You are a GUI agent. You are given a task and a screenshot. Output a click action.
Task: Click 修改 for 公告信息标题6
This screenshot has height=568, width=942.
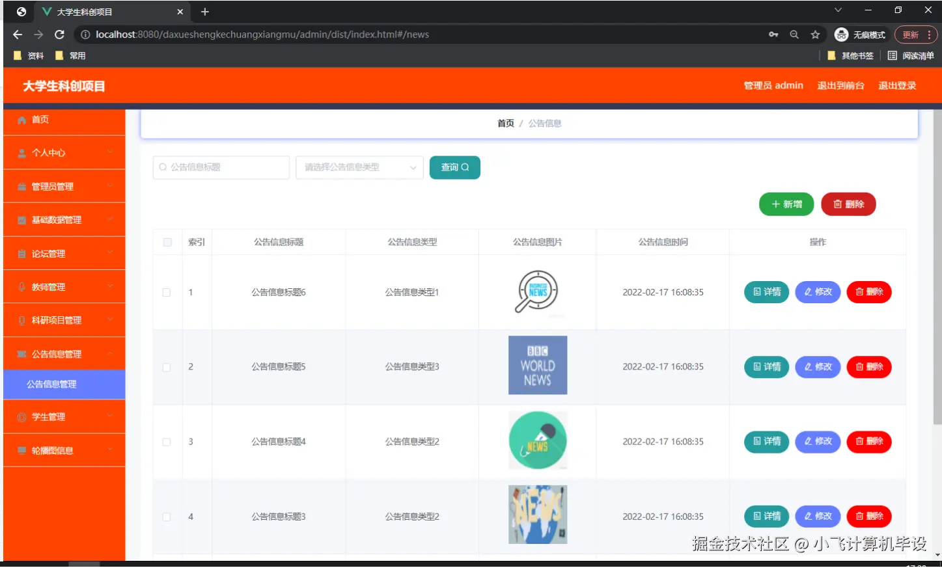(x=818, y=292)
